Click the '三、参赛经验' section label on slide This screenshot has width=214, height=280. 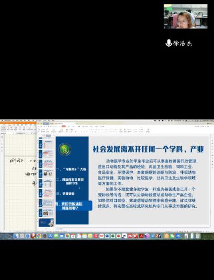coord(65,194)
